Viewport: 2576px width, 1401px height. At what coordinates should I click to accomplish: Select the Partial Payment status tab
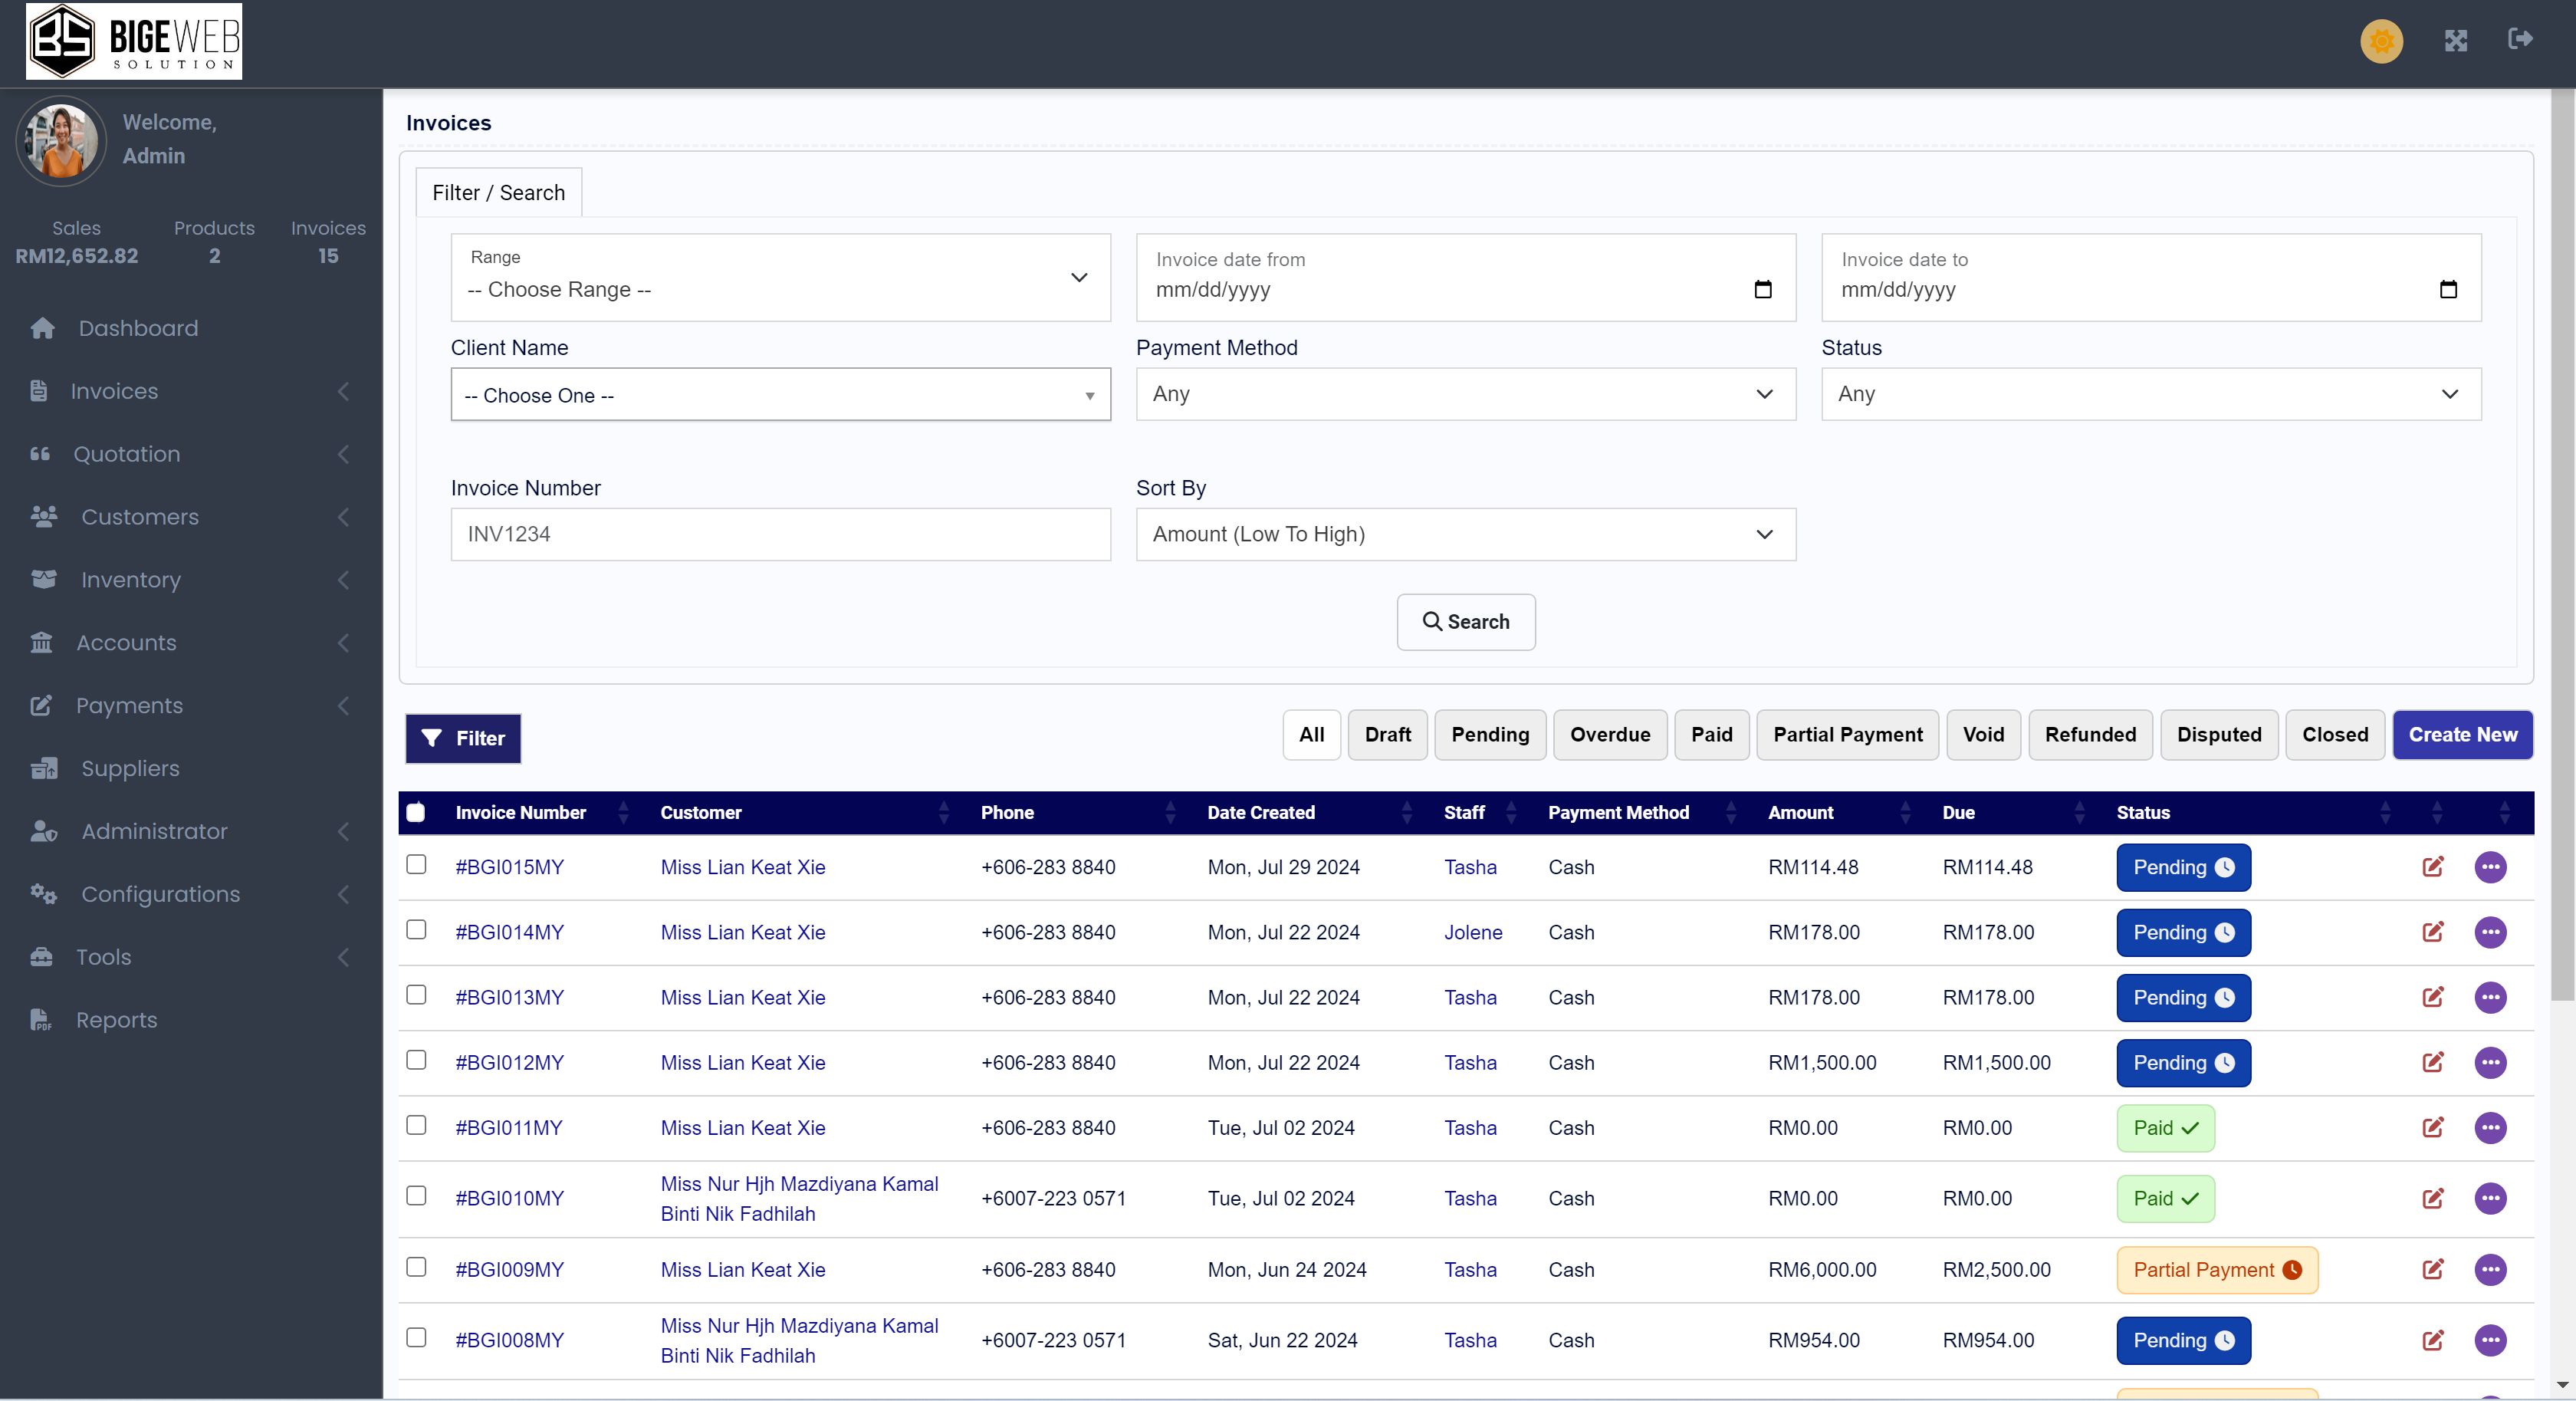tap(1847, 735)
